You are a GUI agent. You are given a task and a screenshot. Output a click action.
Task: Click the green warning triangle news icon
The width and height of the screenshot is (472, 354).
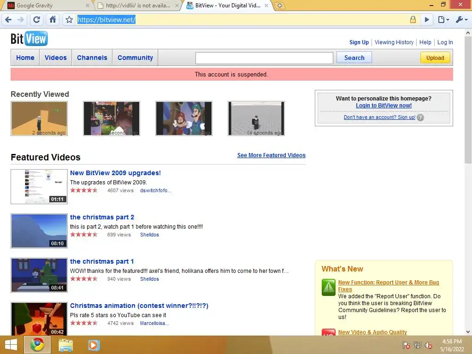pyautogui.click(x=328, y=287)
